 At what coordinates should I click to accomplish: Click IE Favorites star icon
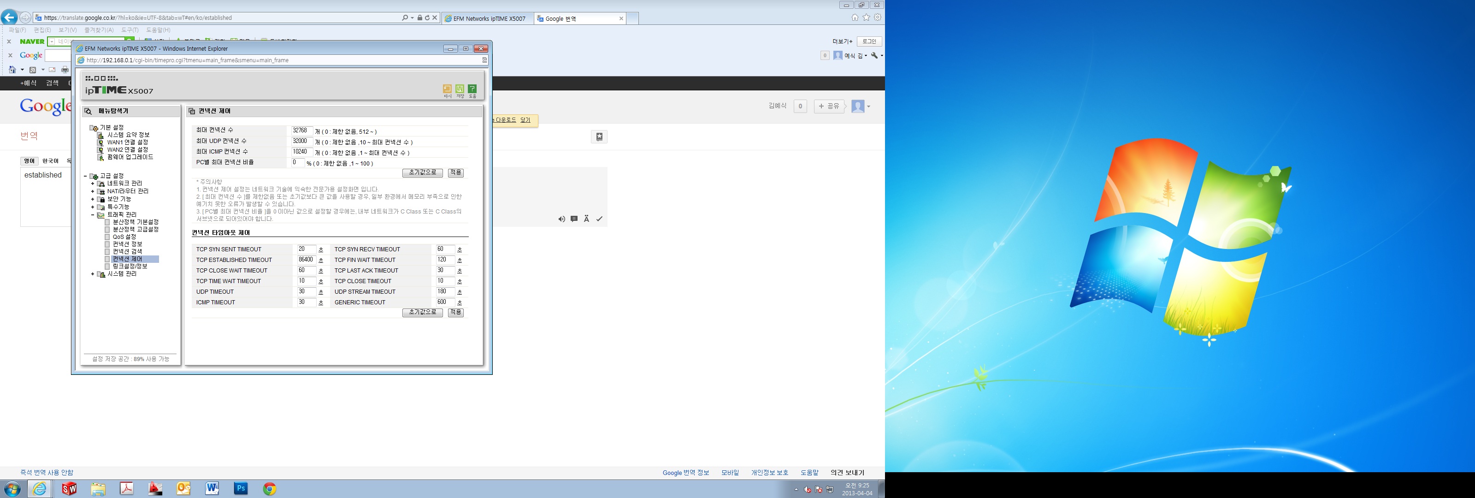tap(867, 18)
